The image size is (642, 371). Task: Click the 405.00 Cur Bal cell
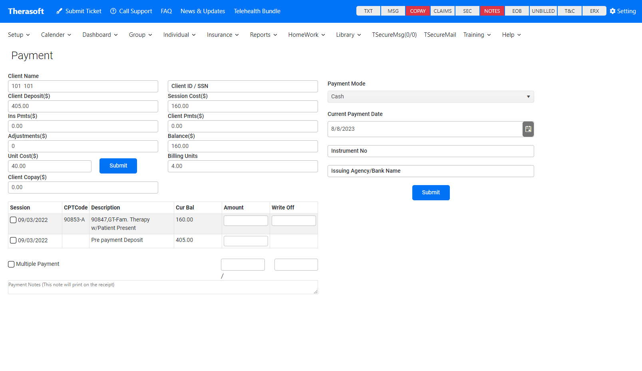pos(198,241)
